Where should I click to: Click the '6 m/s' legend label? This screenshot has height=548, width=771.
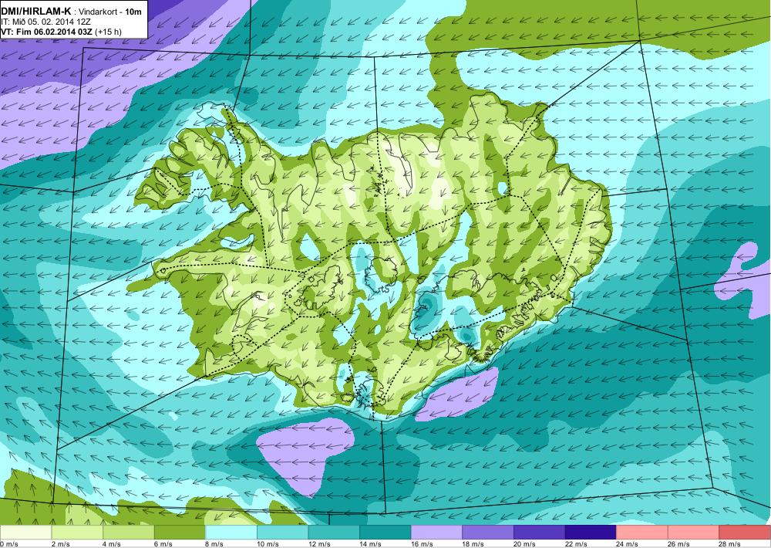163,544
